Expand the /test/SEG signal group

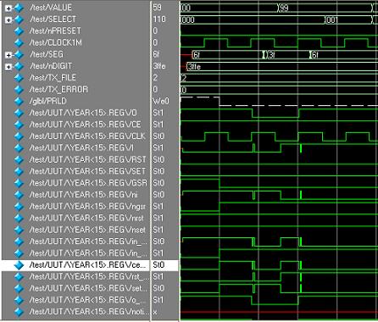pyautogui.click(x=8, y=55)
